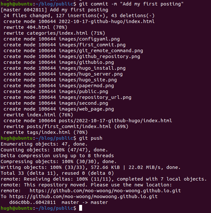Click 'rewrite tags/index.html (70%)' line

click(x=46, y=132)
